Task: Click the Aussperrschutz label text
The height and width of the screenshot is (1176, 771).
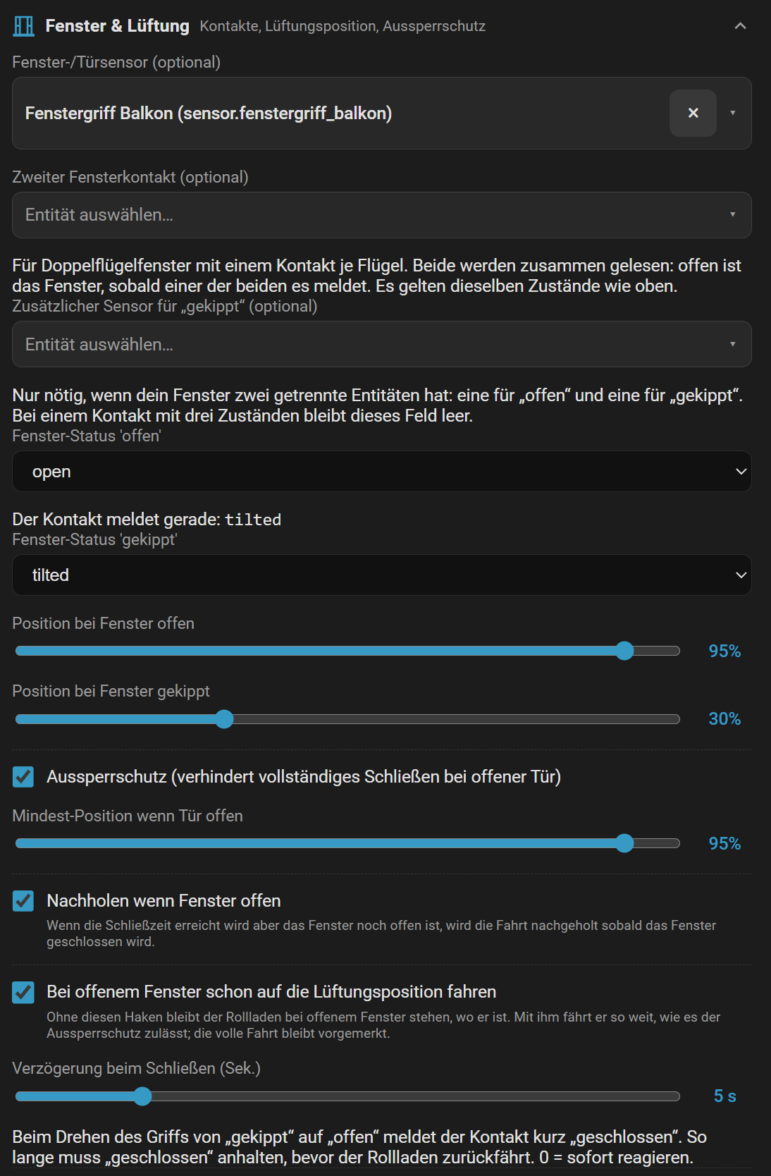Action: 304,777
